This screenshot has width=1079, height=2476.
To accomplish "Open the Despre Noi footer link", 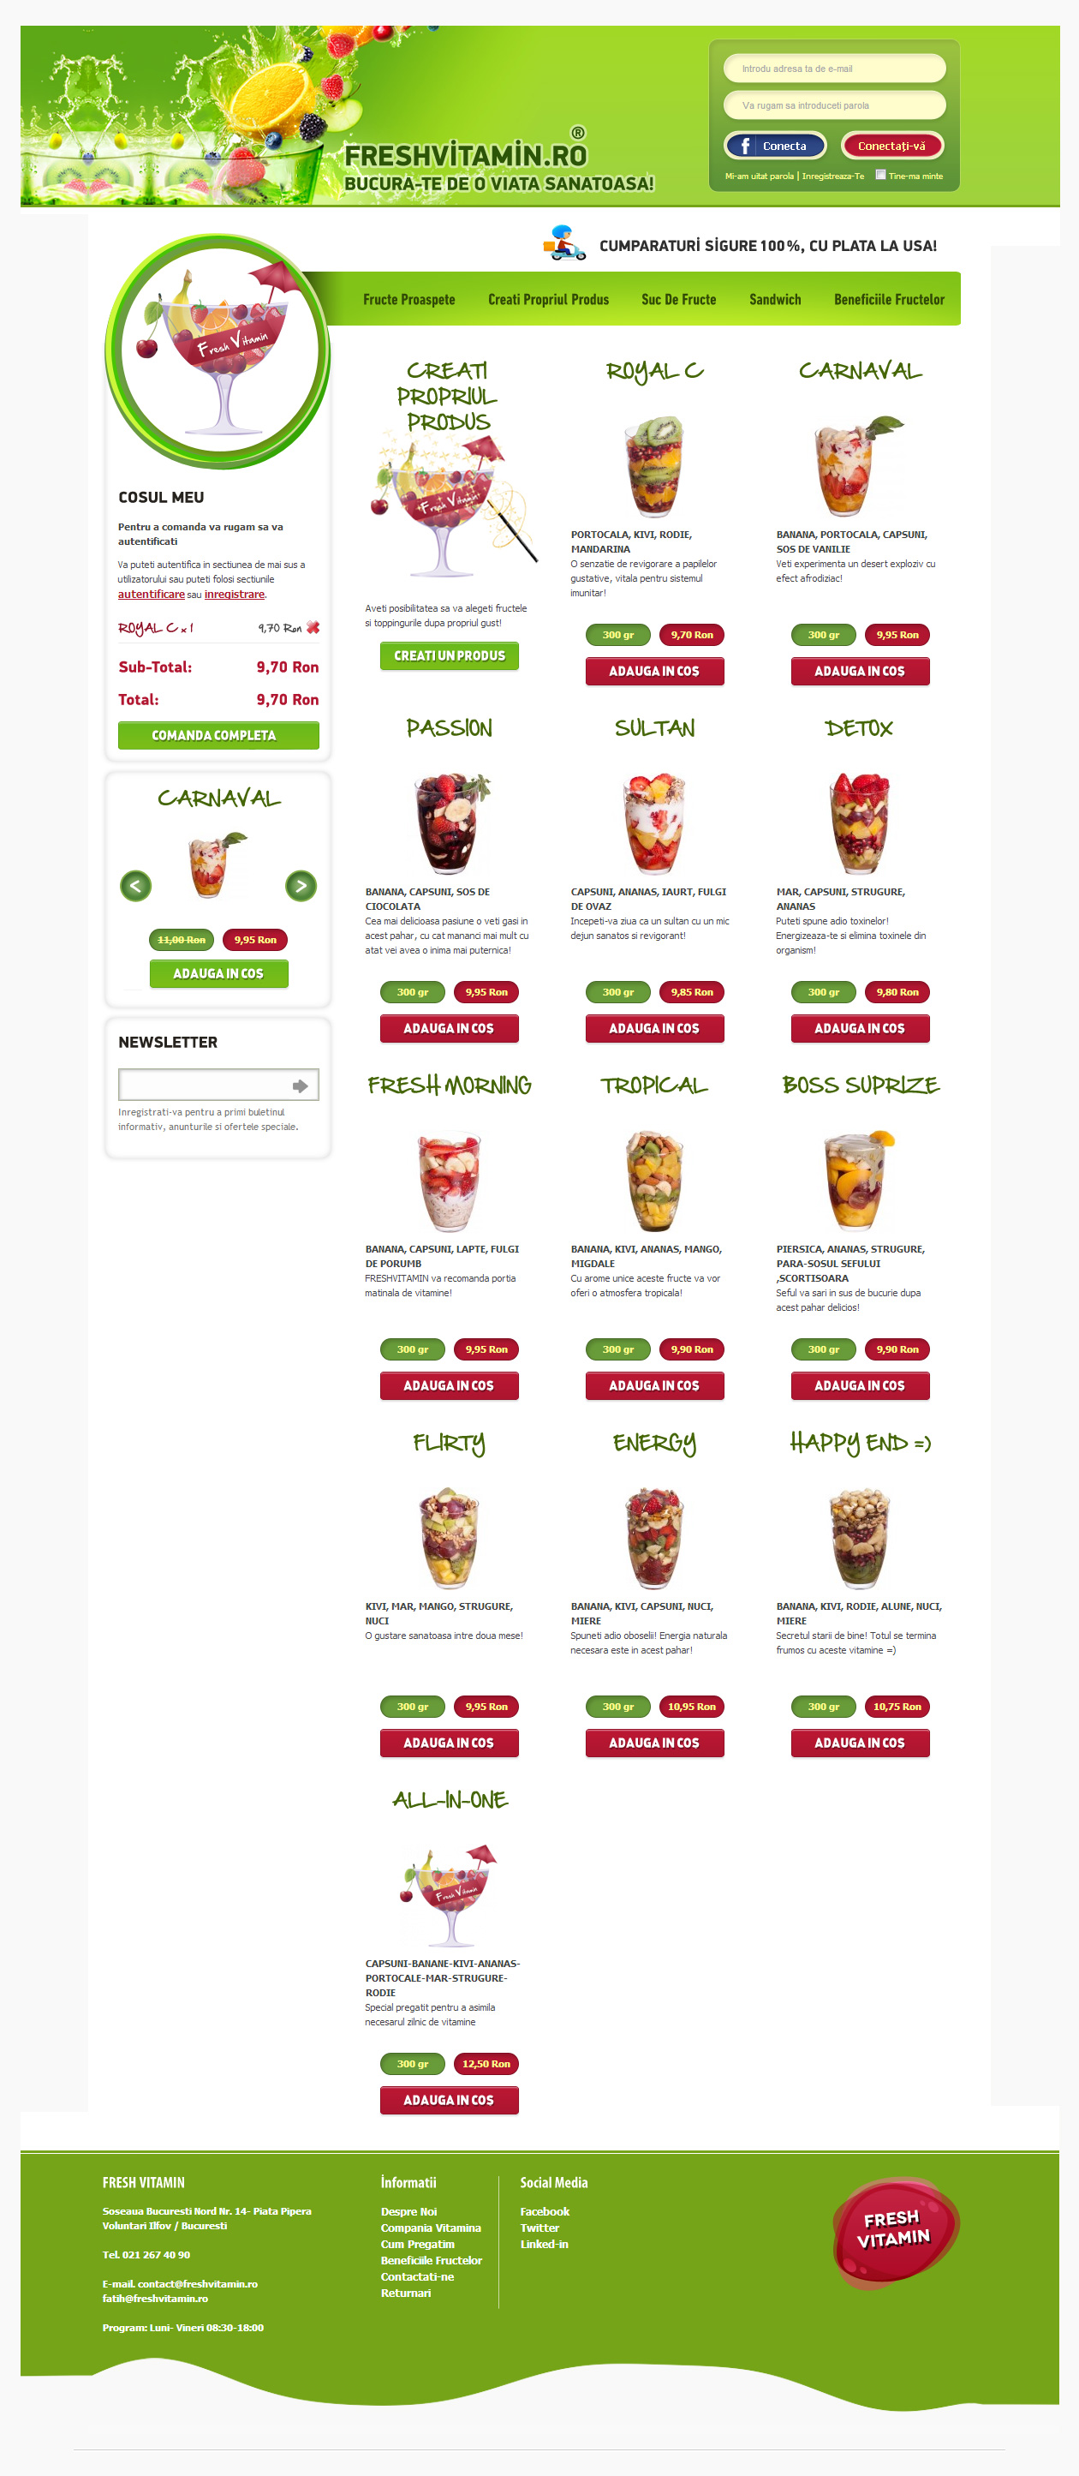I will click(x=408, y=2211).
